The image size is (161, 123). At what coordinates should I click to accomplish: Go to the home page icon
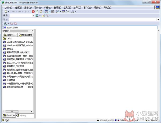click(x=41, y=12)
